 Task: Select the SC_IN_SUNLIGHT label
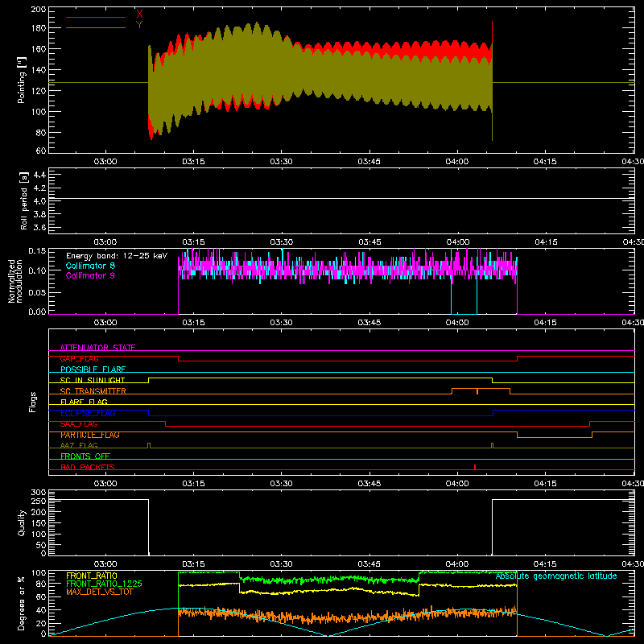coord(93,380)
